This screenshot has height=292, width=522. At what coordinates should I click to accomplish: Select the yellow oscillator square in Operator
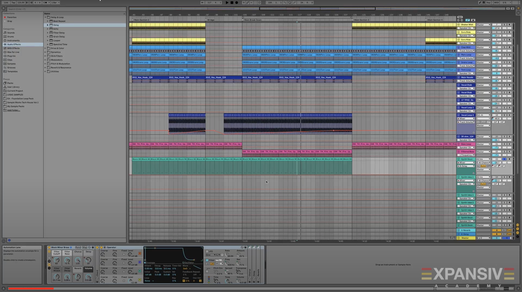coord(139,280)
